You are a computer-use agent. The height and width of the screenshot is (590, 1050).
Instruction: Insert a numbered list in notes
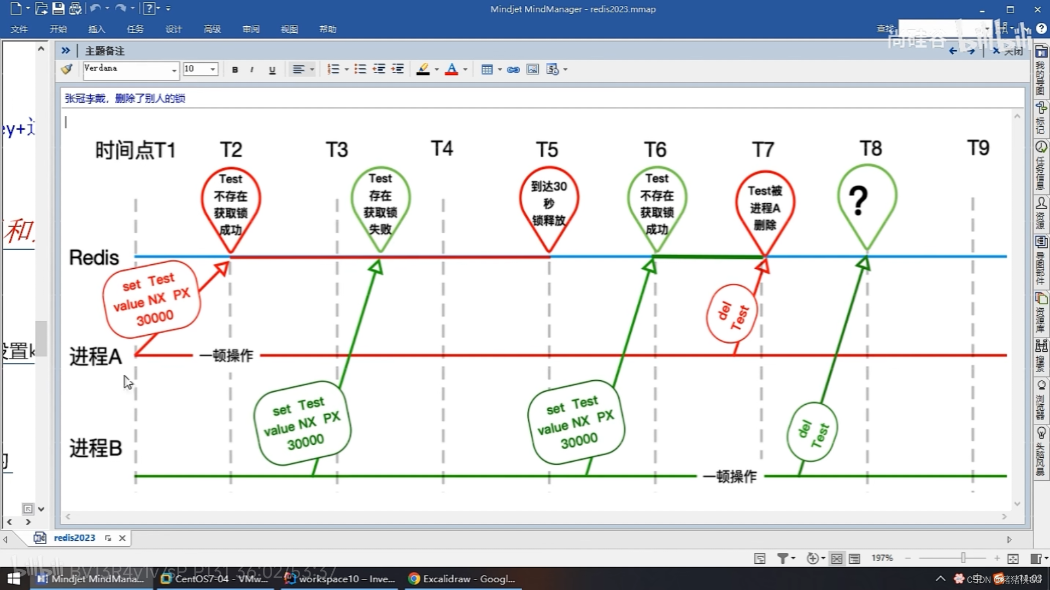point(333,69)
